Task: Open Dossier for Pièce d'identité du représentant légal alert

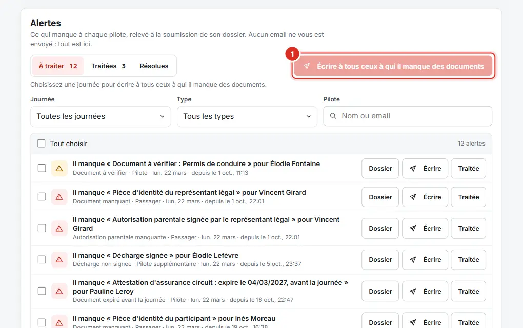Action: click(x=380, y=197)
